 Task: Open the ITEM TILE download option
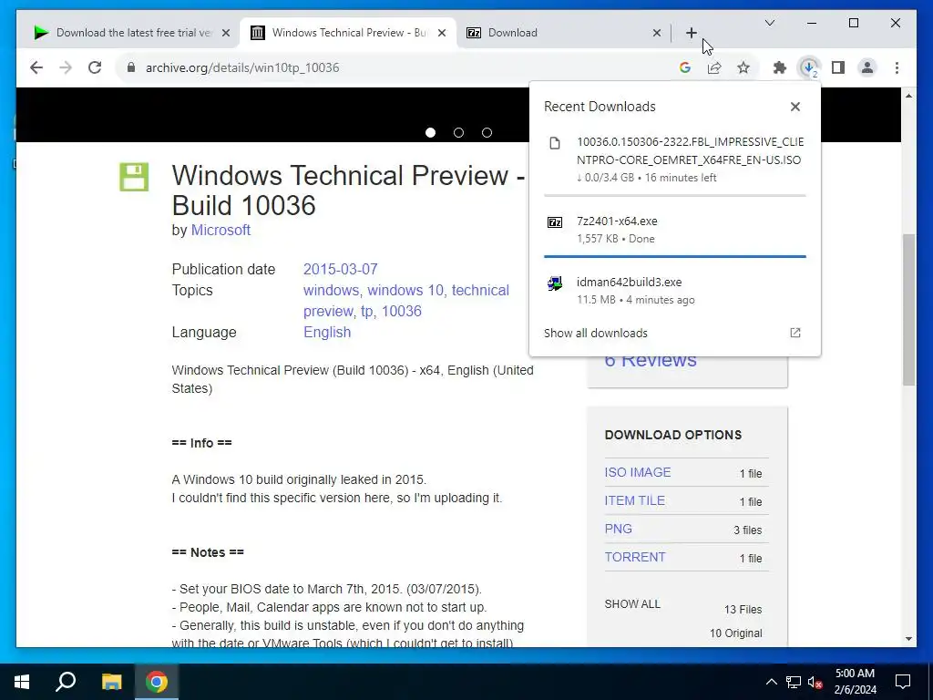tap(635, 500)
